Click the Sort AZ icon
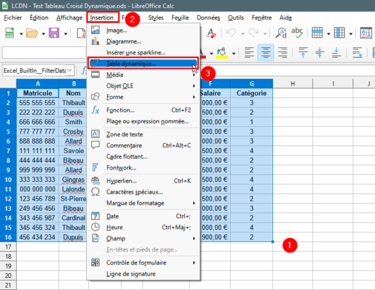This screenshot has width=375, height=290. point(366,33)
